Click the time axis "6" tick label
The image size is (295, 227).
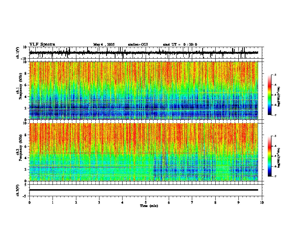[x=169, y=203]
